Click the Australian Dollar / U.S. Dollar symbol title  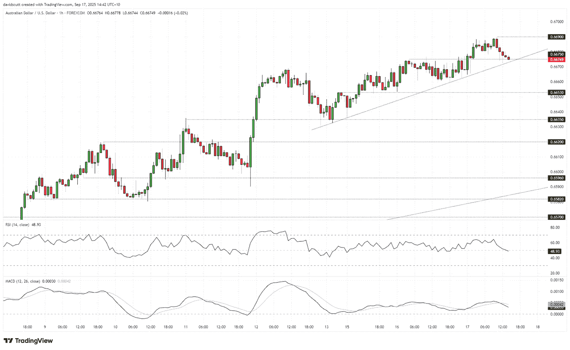point(31,13)
